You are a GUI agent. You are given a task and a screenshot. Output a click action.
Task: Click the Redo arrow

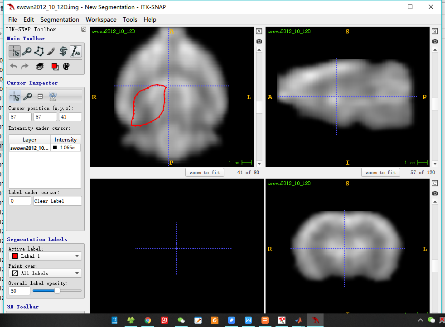pos(25,66)
